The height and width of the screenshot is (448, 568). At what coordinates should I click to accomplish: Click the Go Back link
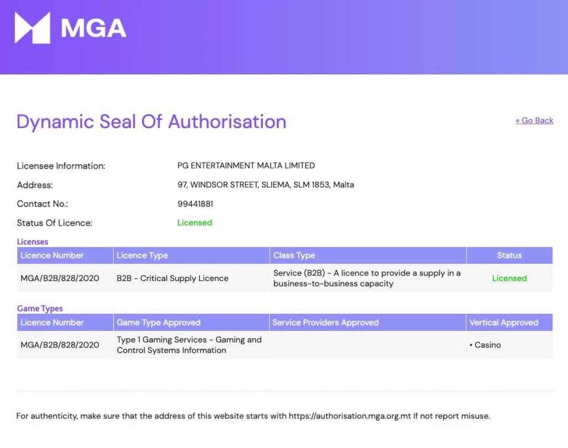coord(534,120)
